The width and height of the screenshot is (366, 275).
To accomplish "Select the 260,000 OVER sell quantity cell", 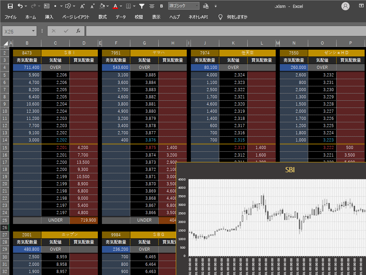I will click(294, 67).
